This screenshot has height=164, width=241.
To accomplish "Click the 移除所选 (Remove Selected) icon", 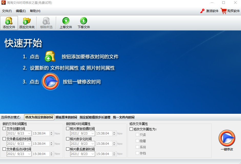I will click(46, 23).
